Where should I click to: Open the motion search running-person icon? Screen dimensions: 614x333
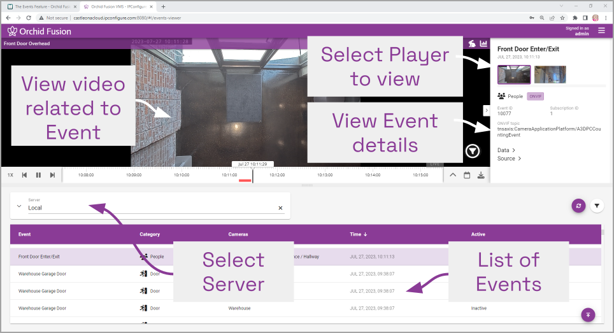click(472, 43)
